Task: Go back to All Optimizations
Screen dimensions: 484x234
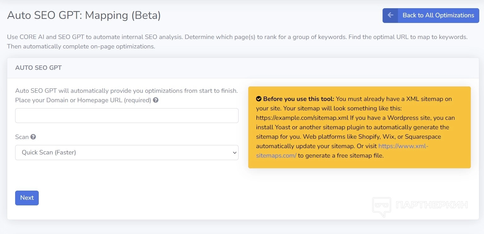Action: click(x=438, y=15)
